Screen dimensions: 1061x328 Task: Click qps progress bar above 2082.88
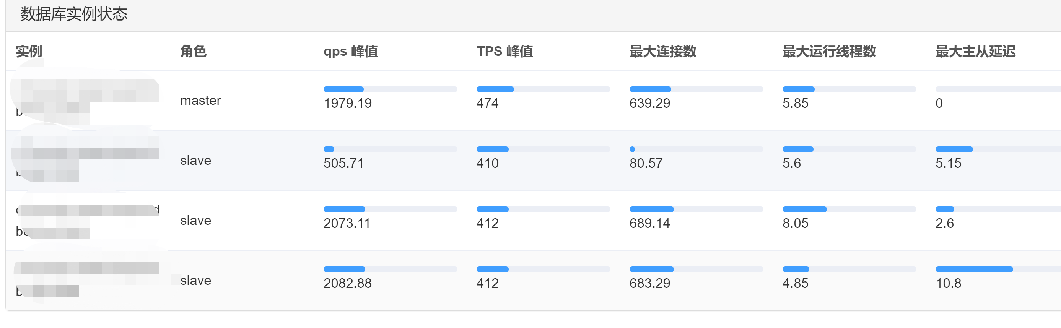390,270
